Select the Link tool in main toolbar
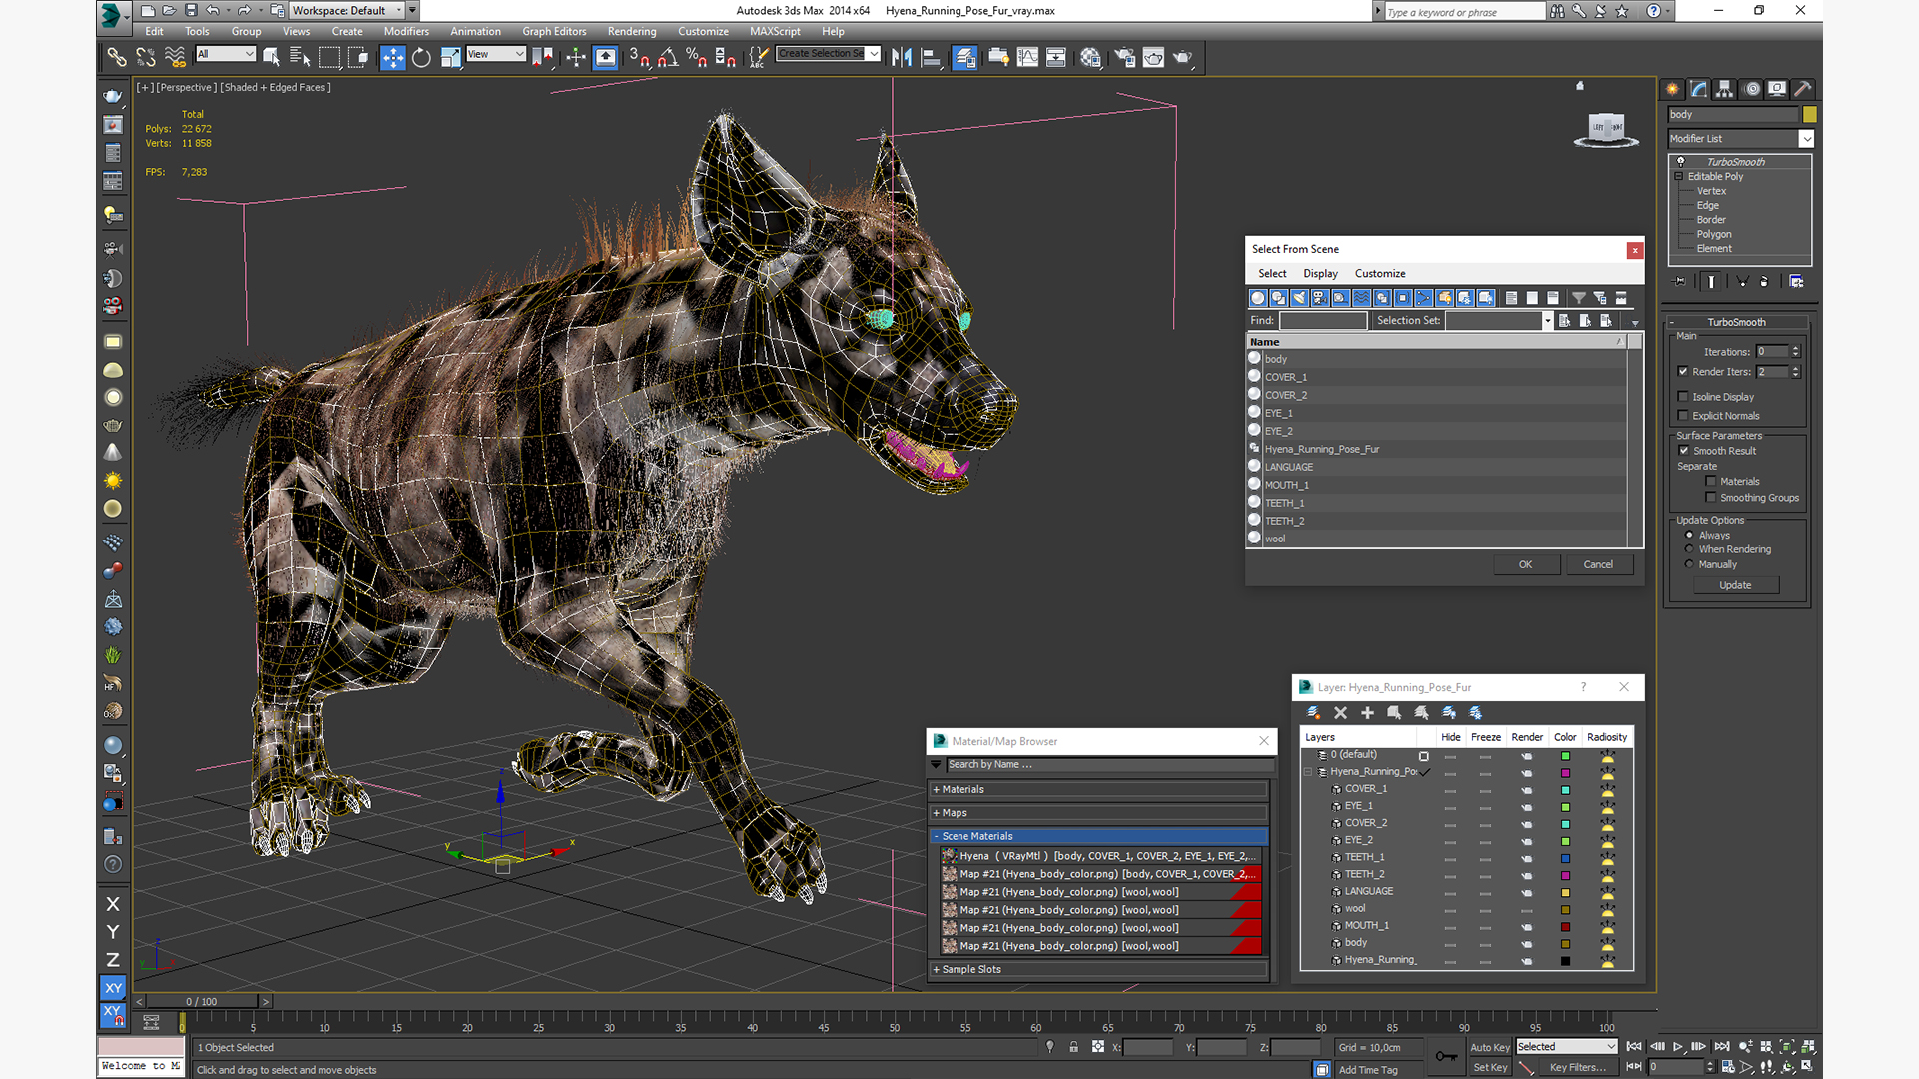This screenshot has width=1919, height=1079. 117,57
